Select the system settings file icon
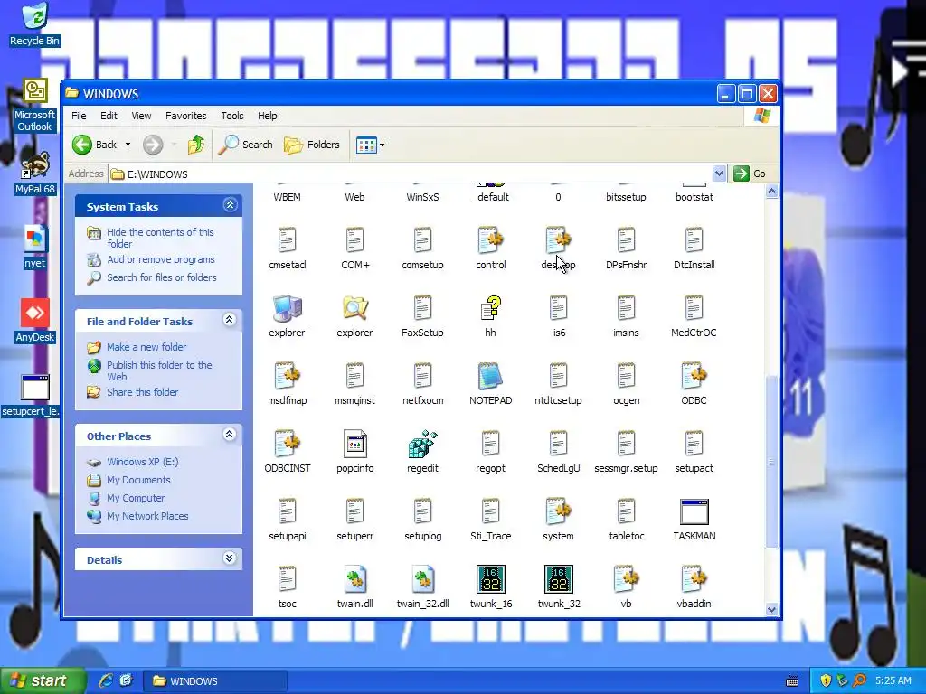 click(558, 511)
